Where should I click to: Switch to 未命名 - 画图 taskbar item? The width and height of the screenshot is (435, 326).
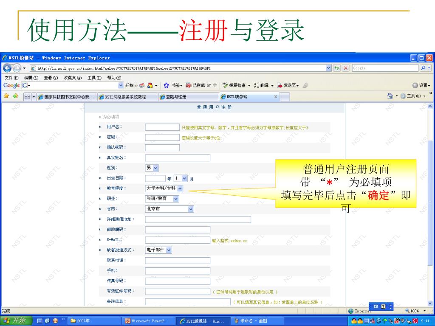coord(258,321)
